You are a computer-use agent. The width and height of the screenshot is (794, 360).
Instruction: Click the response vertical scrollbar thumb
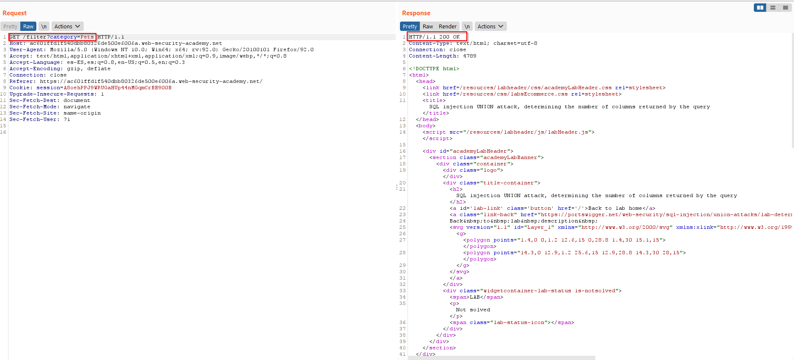pos(792,91)
